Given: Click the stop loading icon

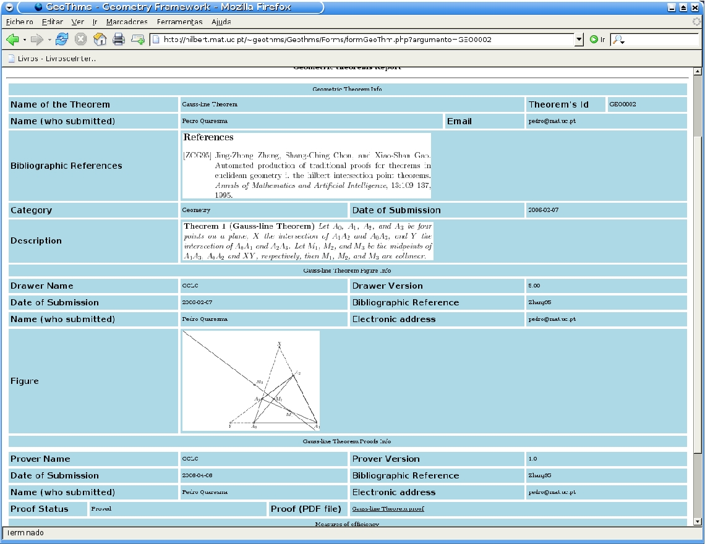Looking at the screenshot, I should (x=80, y=40).
